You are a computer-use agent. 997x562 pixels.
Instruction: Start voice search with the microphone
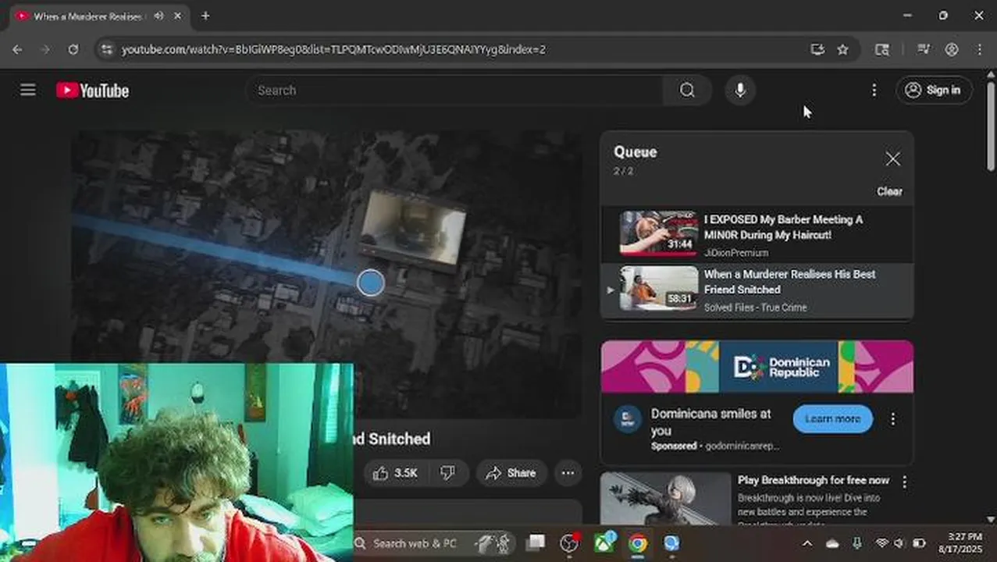[740, 91]
